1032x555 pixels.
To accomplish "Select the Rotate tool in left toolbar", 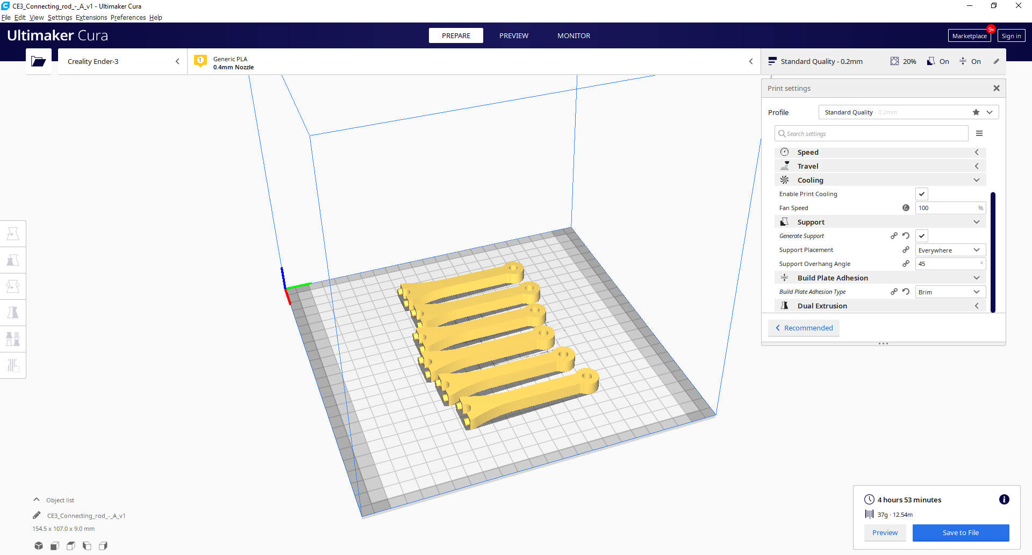I will coord(13,286).
